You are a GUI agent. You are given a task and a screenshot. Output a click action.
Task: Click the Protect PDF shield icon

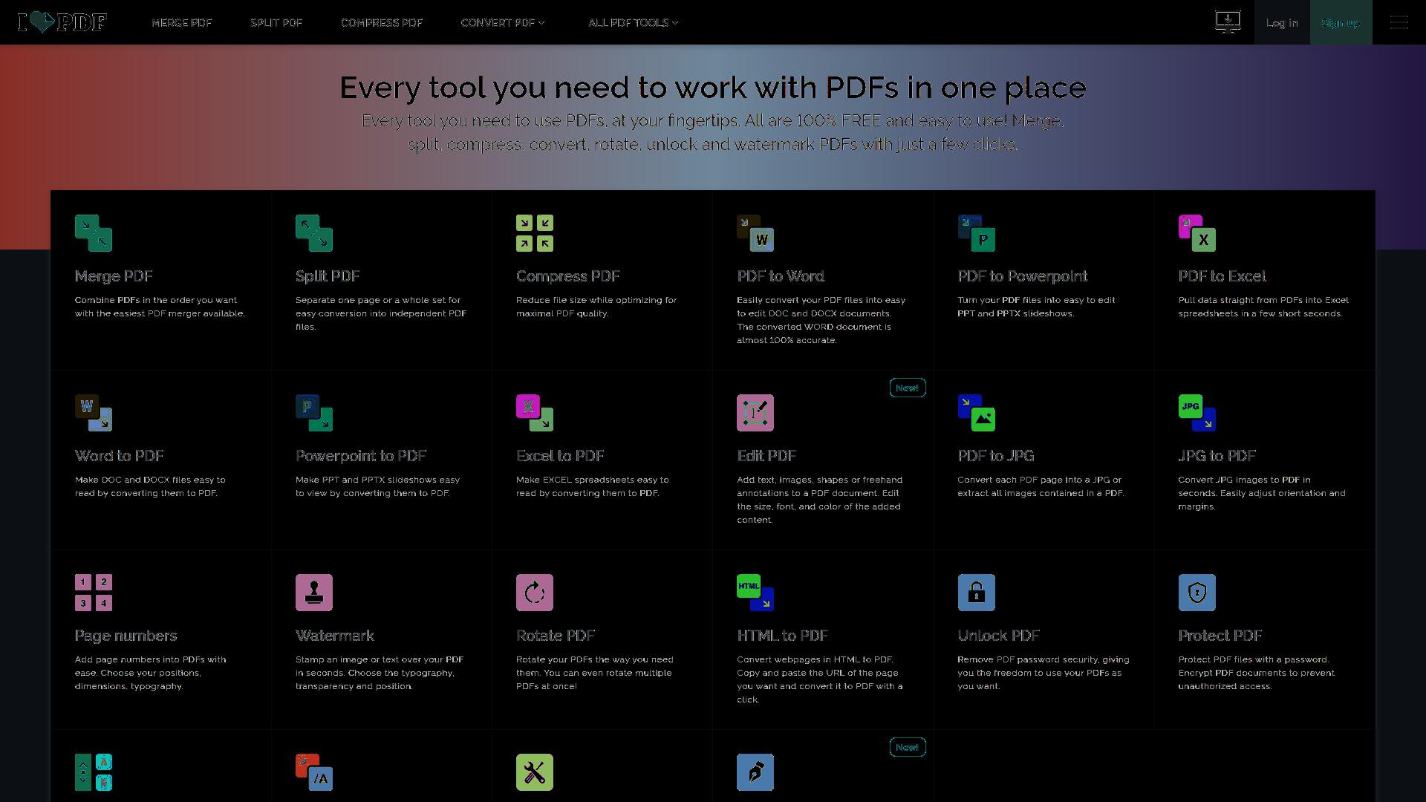1197,593
